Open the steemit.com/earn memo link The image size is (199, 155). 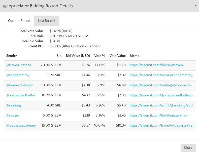point(161,75)
